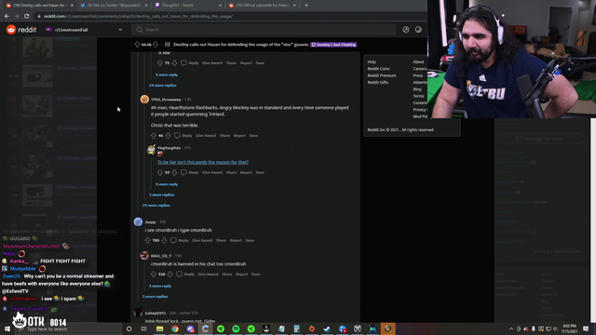
Task: Click reply bubble icon under Zaqqy's comment
Action: pyautogui.click(x=174, y=240)
